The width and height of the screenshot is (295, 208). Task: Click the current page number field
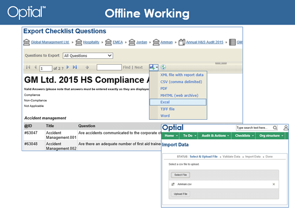pyautogui.click(x=46, y=68)
